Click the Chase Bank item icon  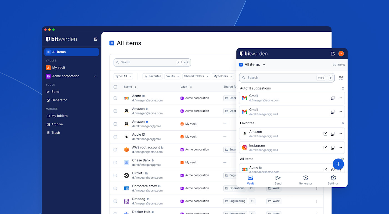[126, 163]
